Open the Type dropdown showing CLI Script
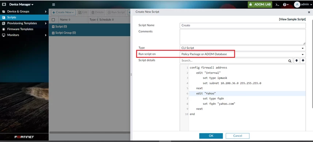 pyautogui.click(x=242, y=48)
